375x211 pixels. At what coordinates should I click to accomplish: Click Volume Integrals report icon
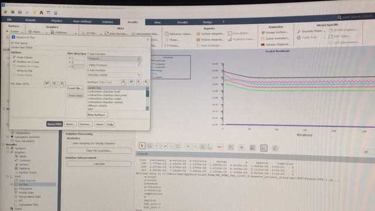click(x=198, y=40)
